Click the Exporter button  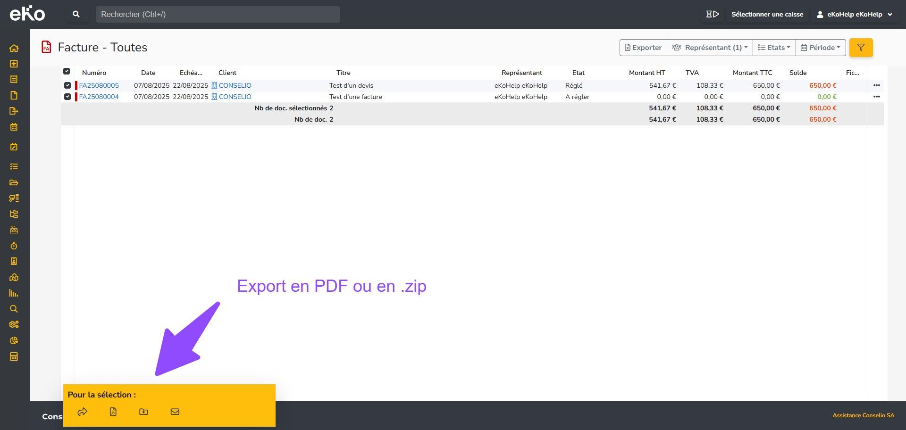643,48
